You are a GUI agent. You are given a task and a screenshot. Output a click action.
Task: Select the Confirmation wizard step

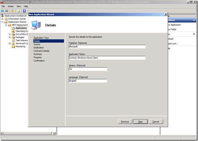39,61
